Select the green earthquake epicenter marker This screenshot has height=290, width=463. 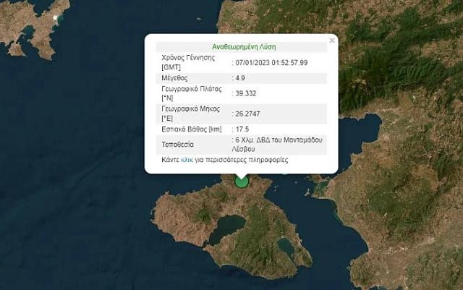(242, 181)
